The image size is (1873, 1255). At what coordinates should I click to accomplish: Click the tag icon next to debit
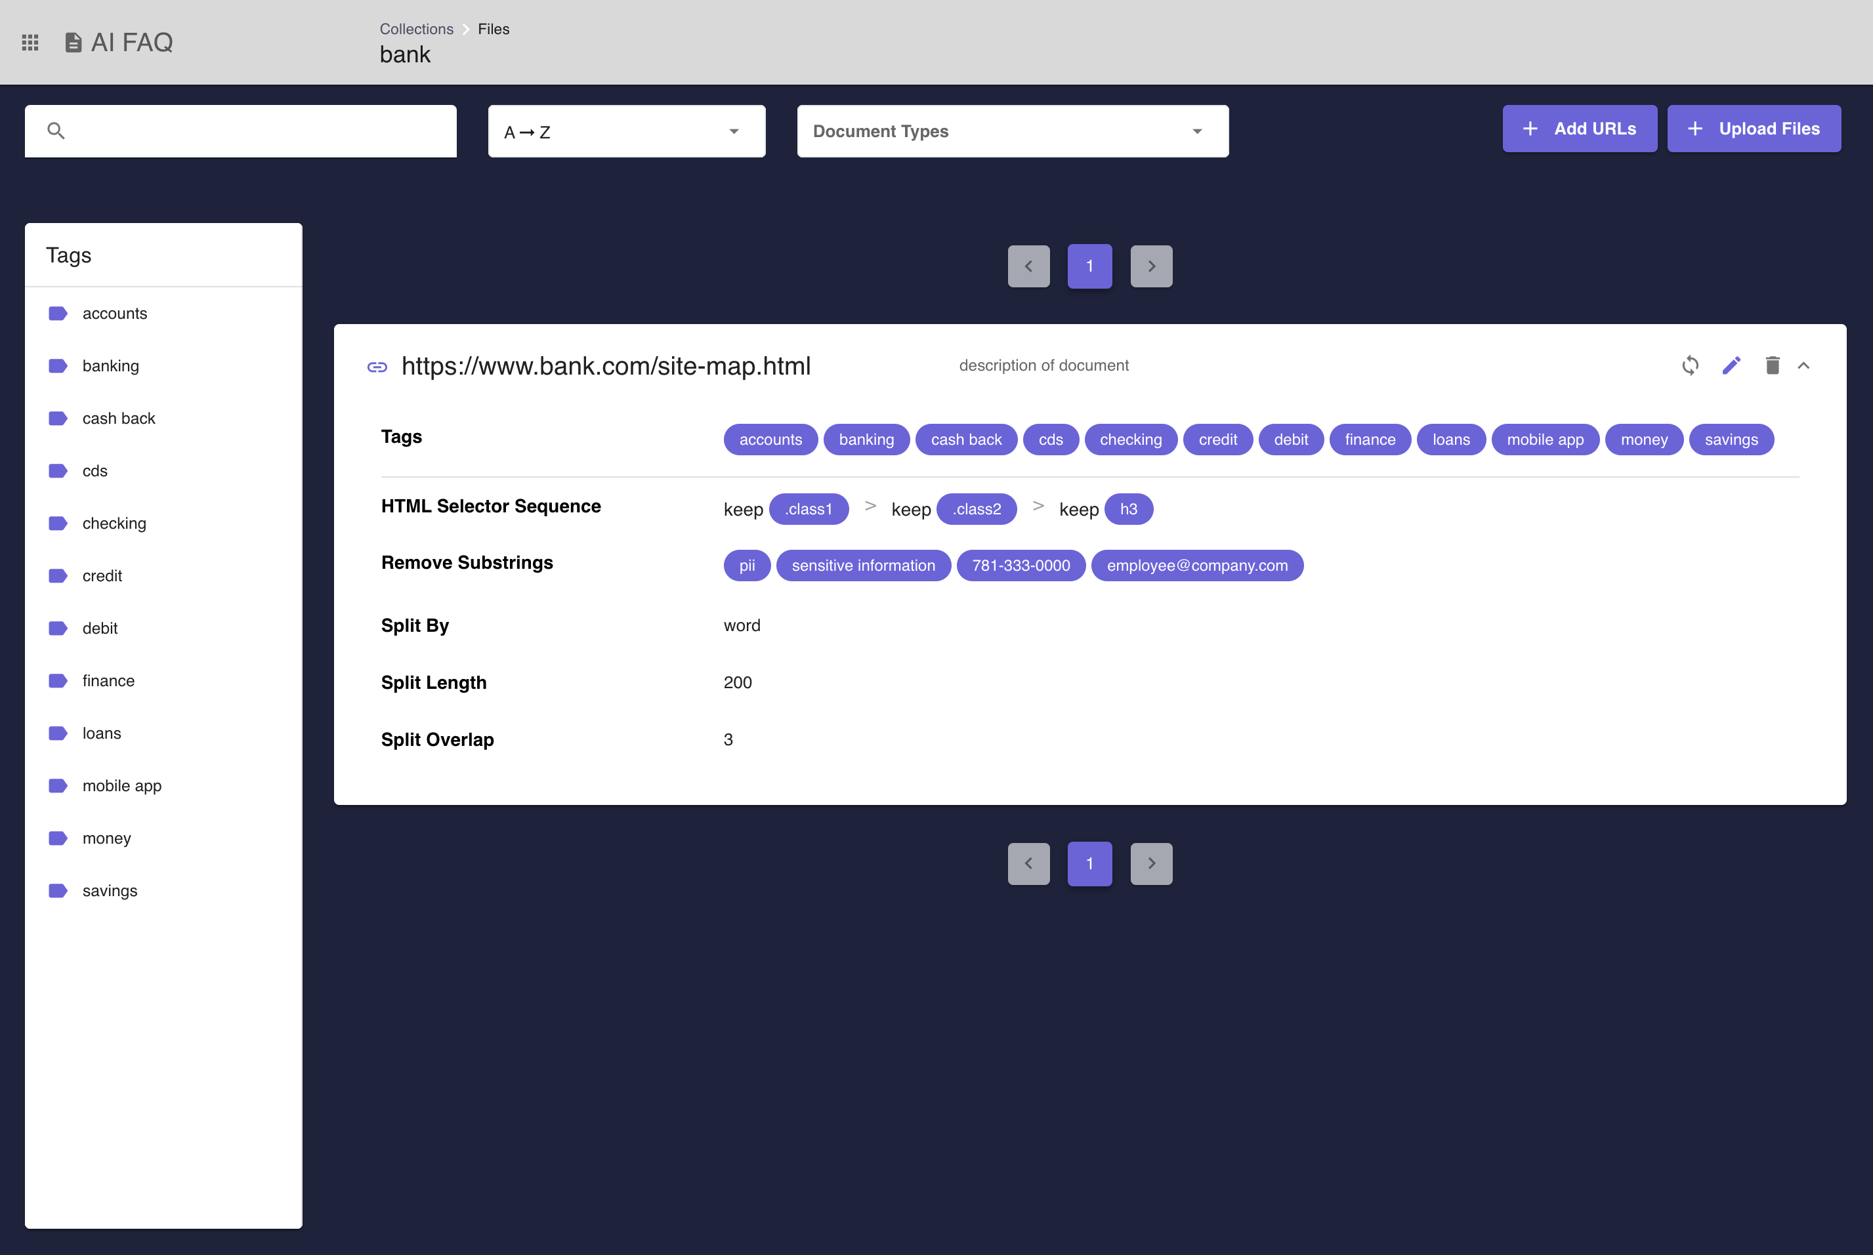pyautogui.click(x=58, y=628)
